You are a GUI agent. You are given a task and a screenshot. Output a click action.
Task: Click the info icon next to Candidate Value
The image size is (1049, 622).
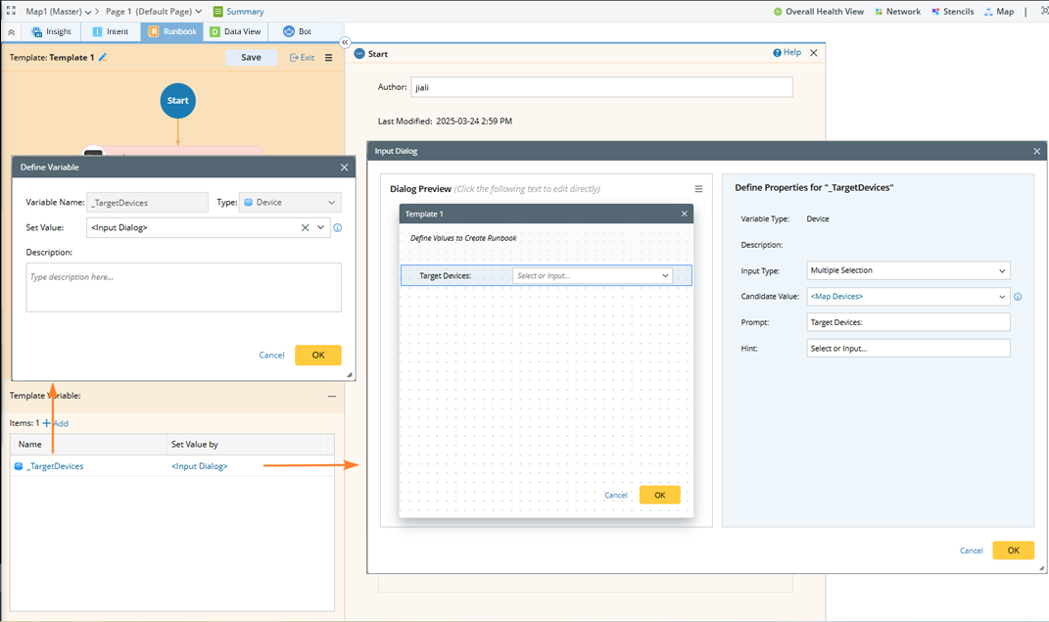pos(1018,297)
